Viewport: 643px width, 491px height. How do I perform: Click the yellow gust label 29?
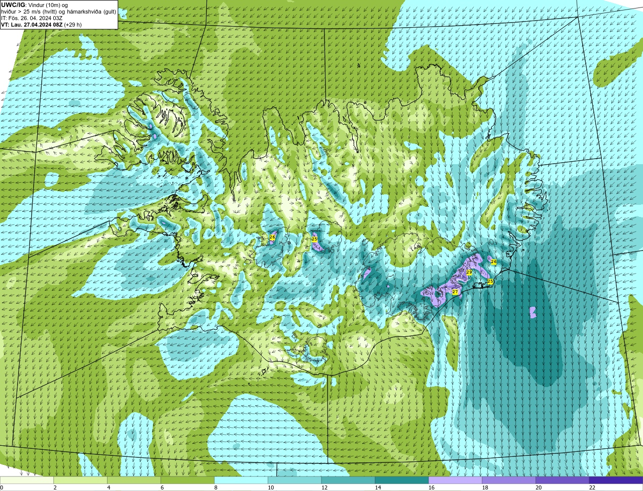469,272
